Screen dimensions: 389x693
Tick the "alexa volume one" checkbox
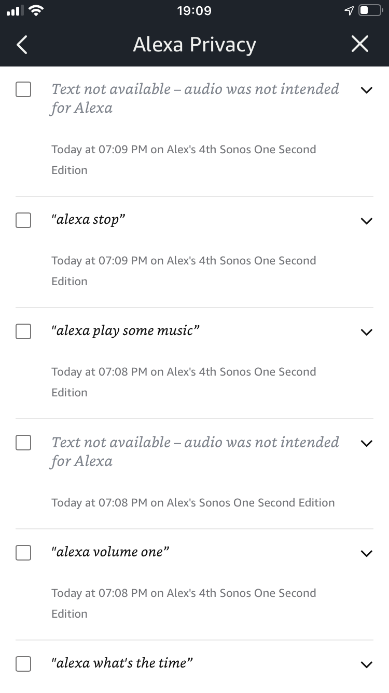coord(23,553)
